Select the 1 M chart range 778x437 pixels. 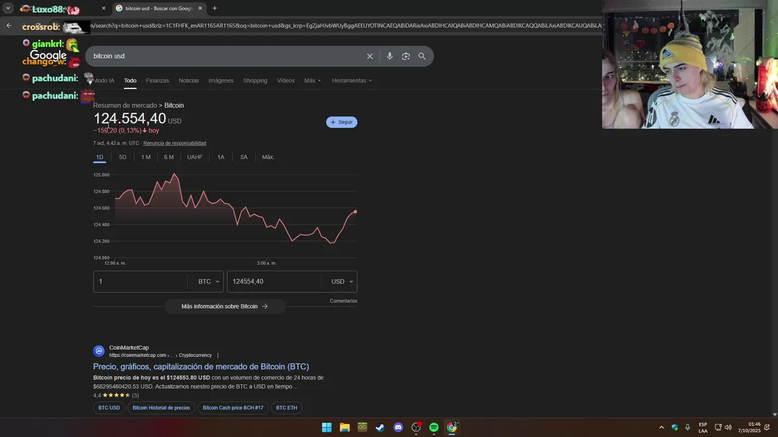(146, 157)
